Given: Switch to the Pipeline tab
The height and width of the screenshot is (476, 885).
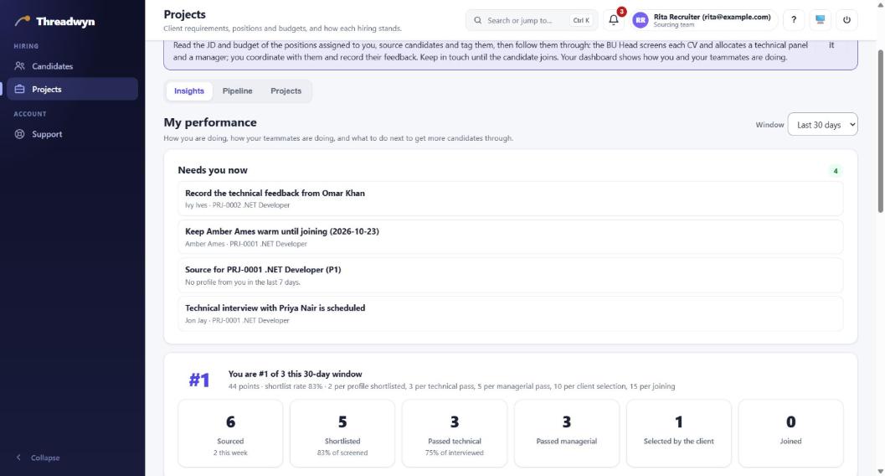Looking at the screenshot, I should click(237, 91).
